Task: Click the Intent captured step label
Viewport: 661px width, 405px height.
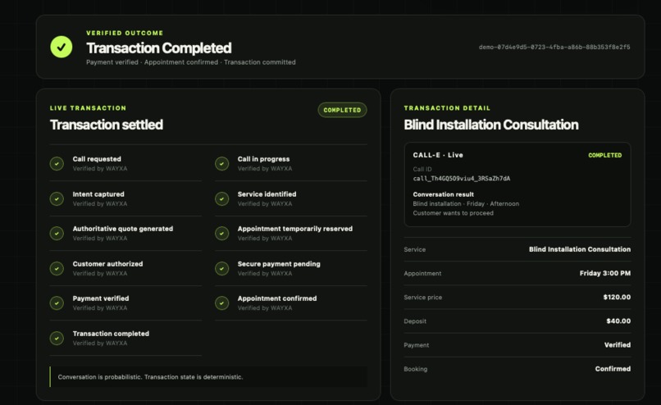Action: pyautogui.click(x=98, y=194)
